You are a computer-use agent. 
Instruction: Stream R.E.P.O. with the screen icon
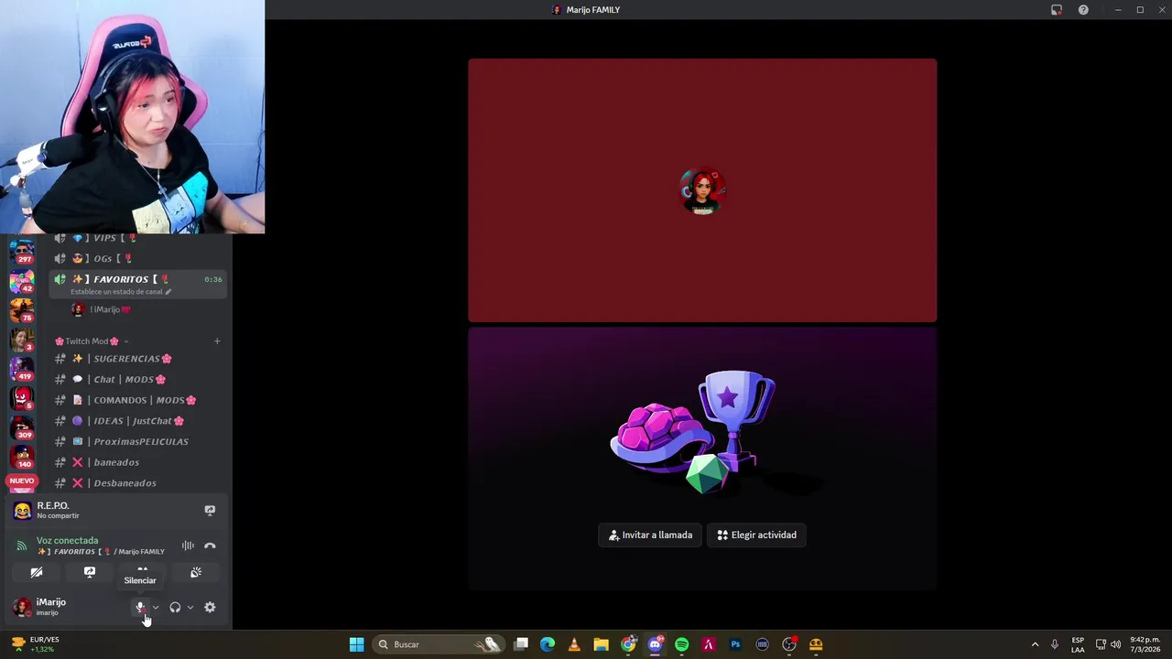pyautogui.click(x=210, y=510)
